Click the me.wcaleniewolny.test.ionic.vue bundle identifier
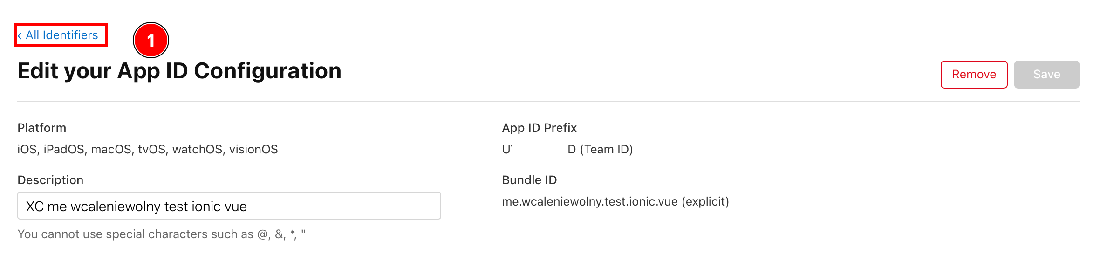 589,201
